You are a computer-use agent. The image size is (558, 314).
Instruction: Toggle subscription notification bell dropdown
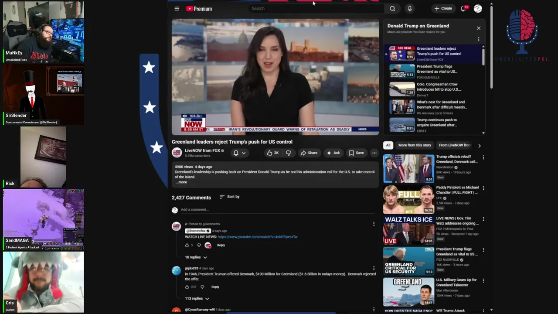pos(239,153)
